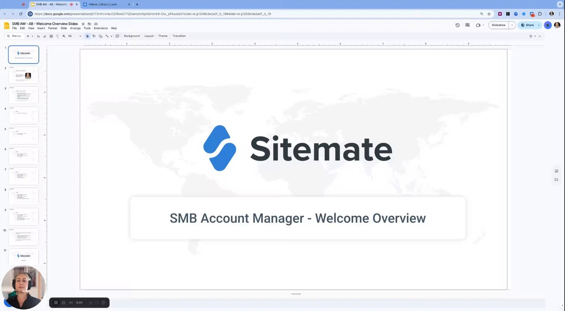Add a comment using toolbar icon
The width and height of the screenshot is (565, 311).
[117, 36]
